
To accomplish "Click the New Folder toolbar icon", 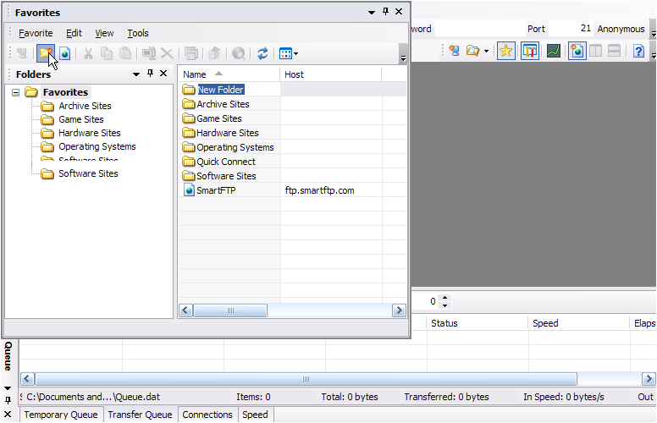I will (x=45, y=53).
